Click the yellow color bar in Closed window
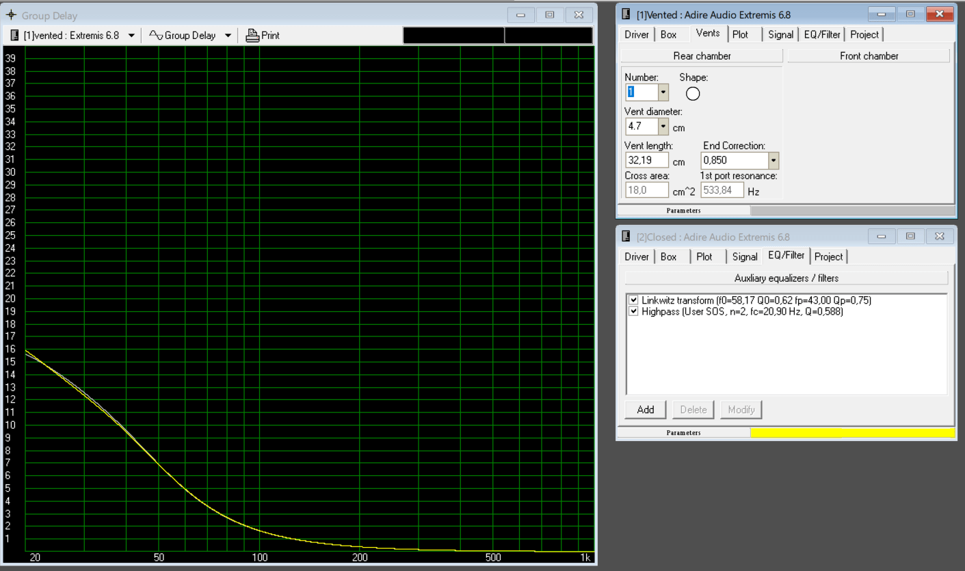 coord(852,432)
